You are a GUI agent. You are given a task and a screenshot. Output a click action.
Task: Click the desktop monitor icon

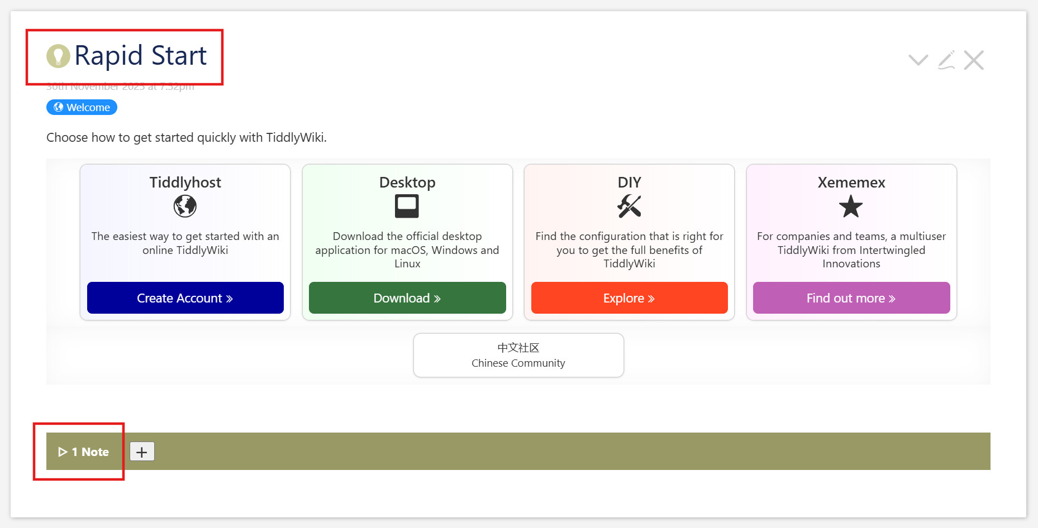(407, 207)
